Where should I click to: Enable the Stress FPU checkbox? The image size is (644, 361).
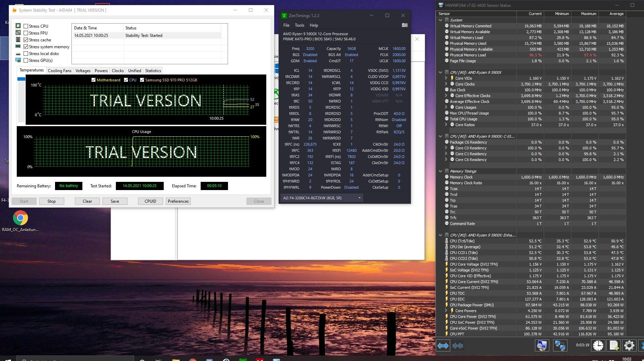(x=26, y=33)
